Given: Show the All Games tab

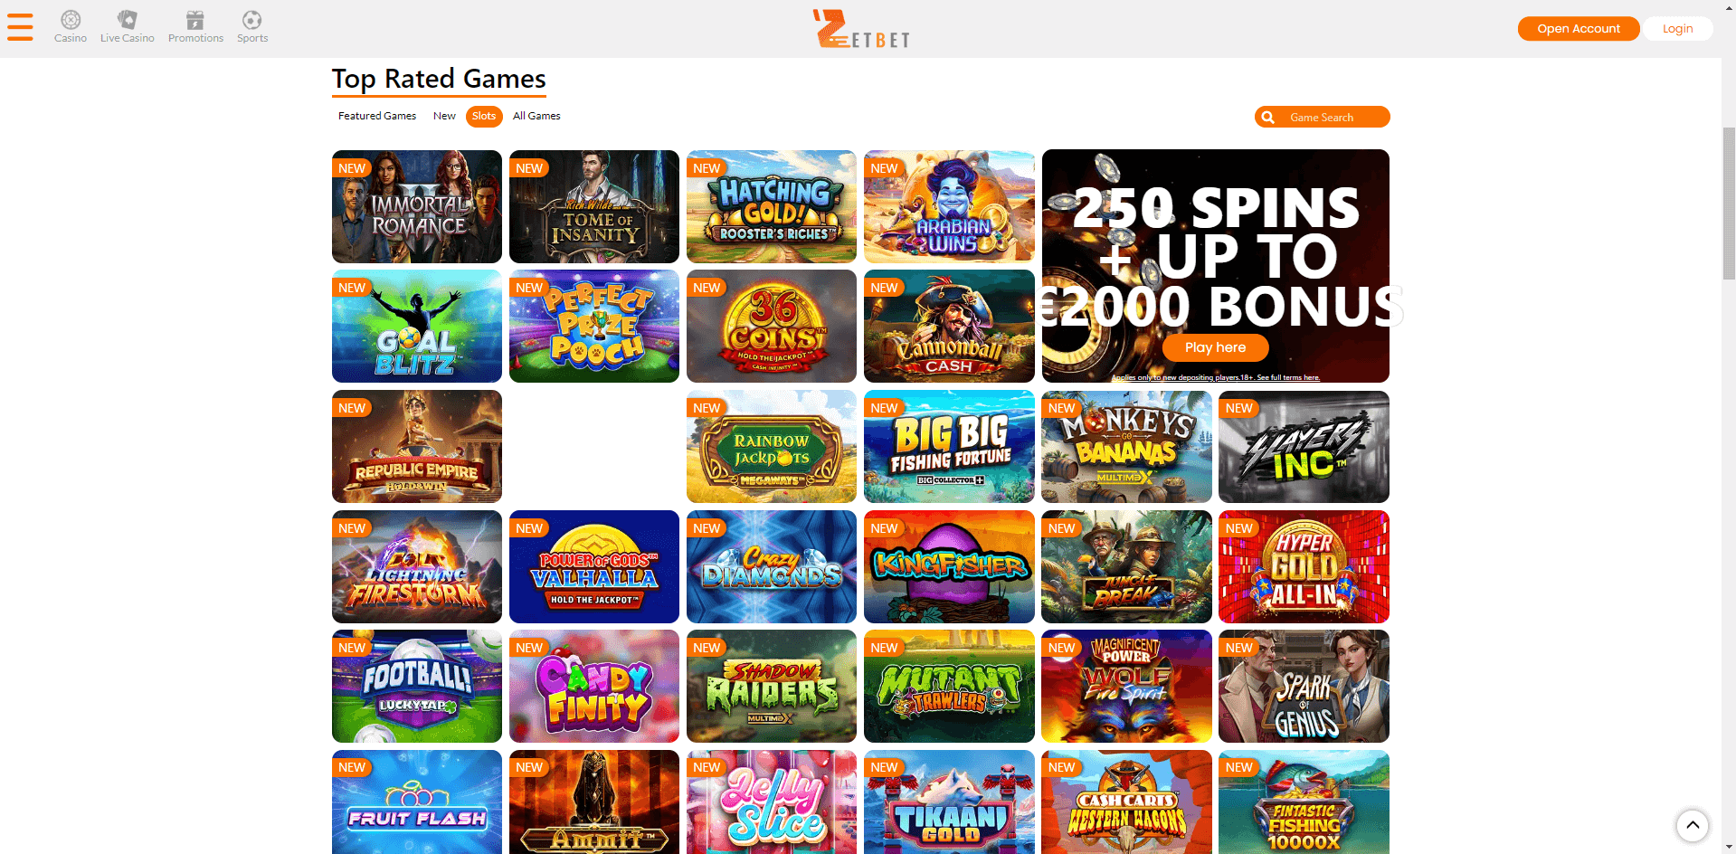Looking at the screenshot, I should [536, 116].
